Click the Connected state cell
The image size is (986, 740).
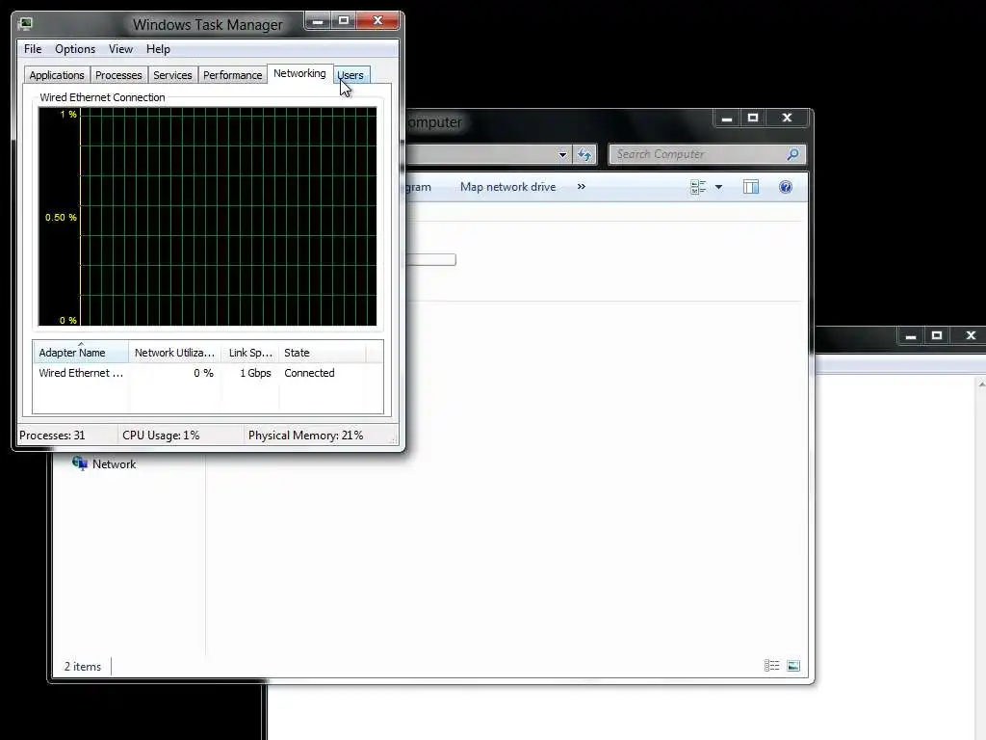pos(309,373)
